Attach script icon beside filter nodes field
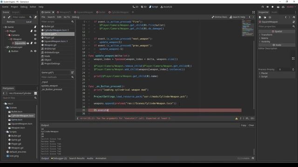This screenshot has width=298, height=167. 35,17
